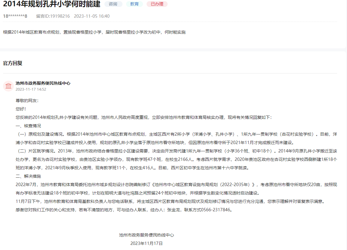Click the reply timestamp 2023-11-17 14:52

(x=31, y=89)
